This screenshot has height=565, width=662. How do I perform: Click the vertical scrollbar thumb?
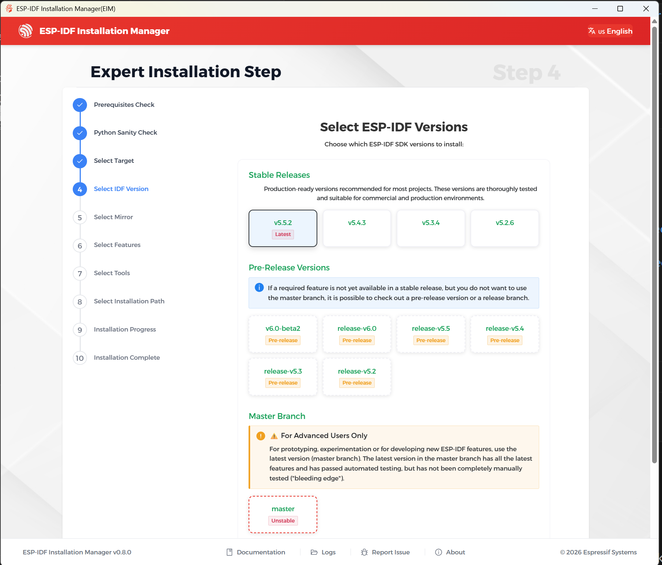(654, 244)
